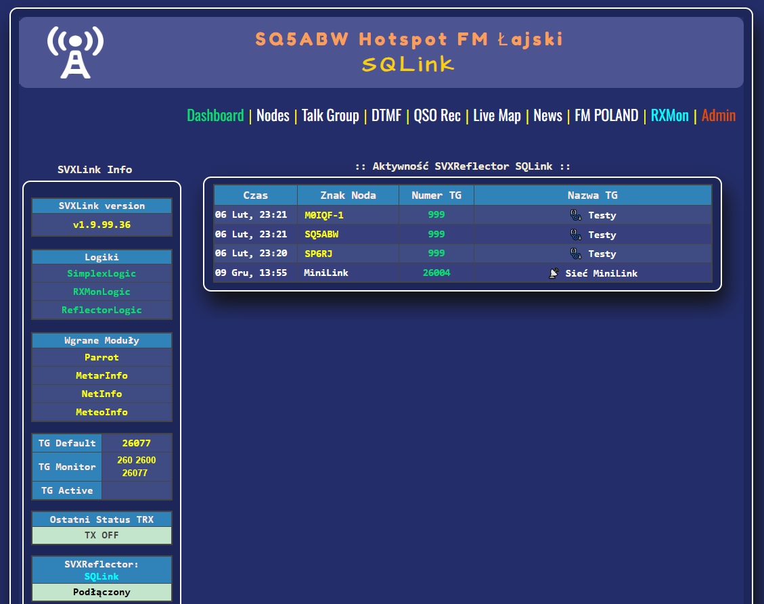Image resolution: width=764 pixels, height=604 pixels.
Task: Open the Talk Group page
Action: pos(330,116)
